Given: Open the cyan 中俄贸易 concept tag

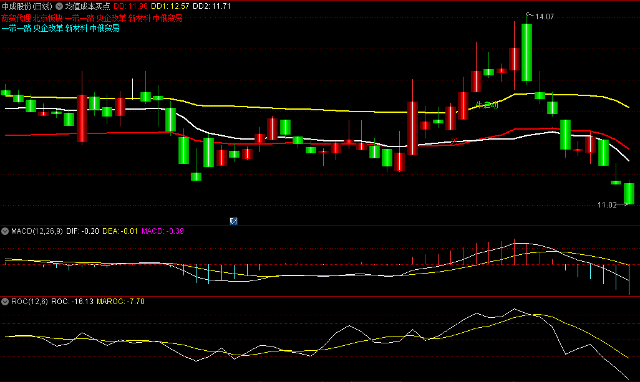Looking at the screenshot, I should coord(105,28).
